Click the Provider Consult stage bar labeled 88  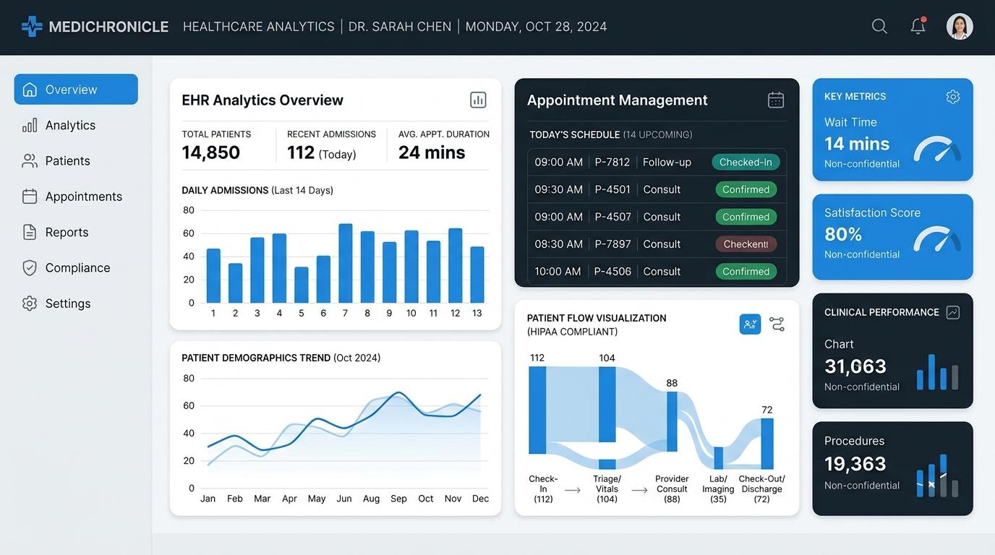672,422
